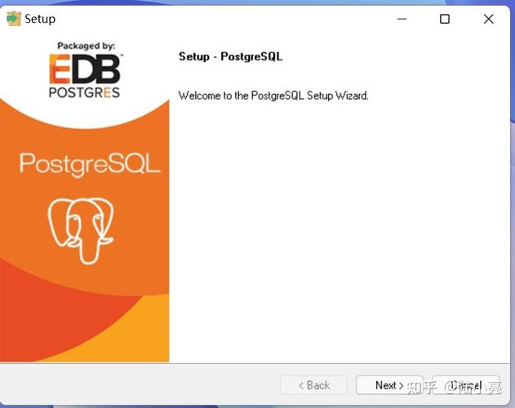
Task: Close the Setup window
Action: point(488,19)
